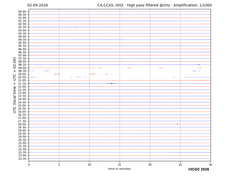This screenshot has width=239, height=179.
Task: Select the 00:00 time axis label
Action: point(22,12)
